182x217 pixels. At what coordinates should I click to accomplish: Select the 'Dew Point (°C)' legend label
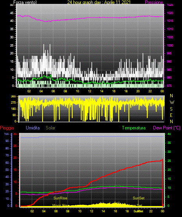[x=167, y=128]
